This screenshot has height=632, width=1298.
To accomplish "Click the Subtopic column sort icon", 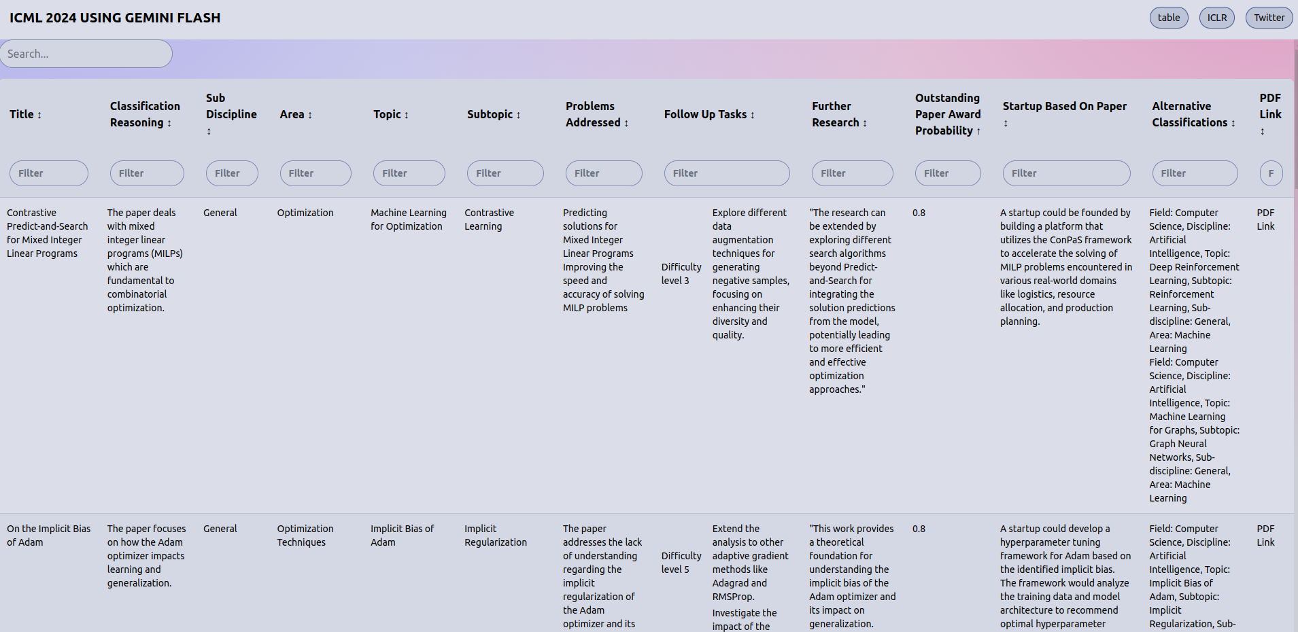I will point(519,116).
